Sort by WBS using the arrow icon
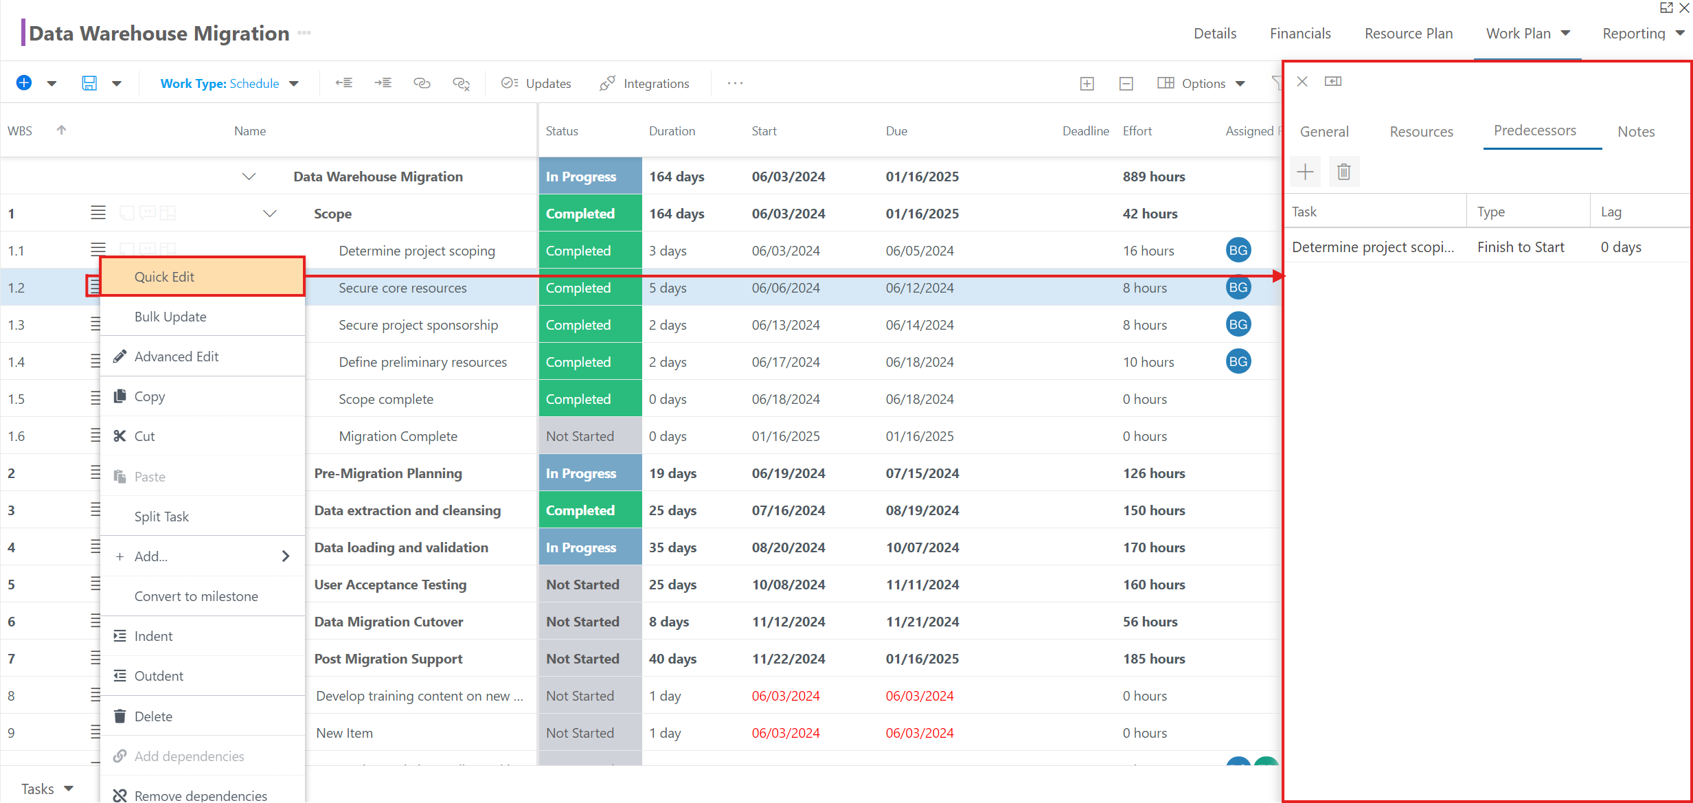The image size is (1693, 803). [x=61, y=130]
